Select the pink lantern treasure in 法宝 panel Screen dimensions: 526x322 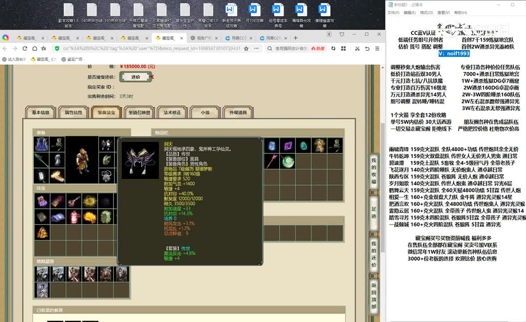[x=74, y=217]
